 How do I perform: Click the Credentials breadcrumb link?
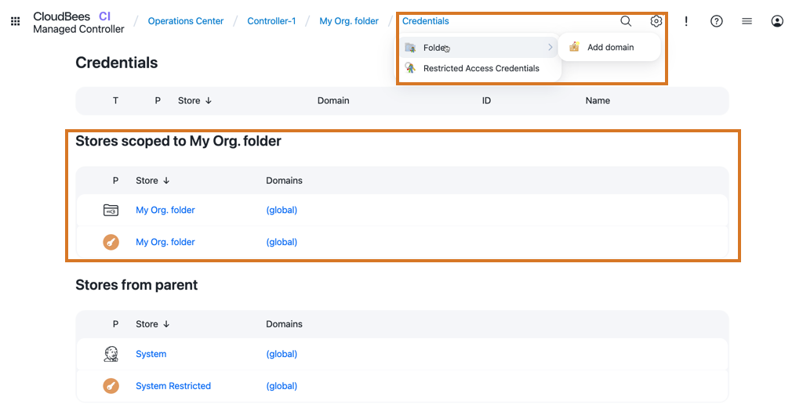(x=426, y=21)
